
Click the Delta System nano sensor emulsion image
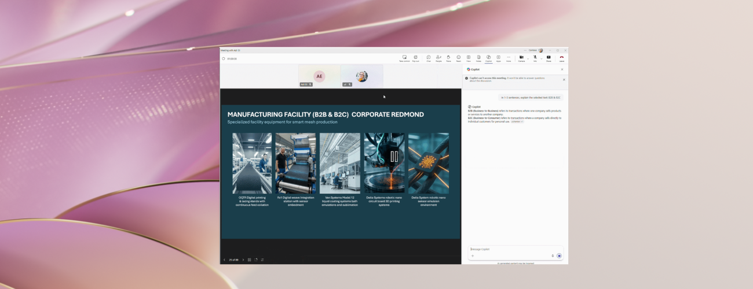click(x=429, y=163)
